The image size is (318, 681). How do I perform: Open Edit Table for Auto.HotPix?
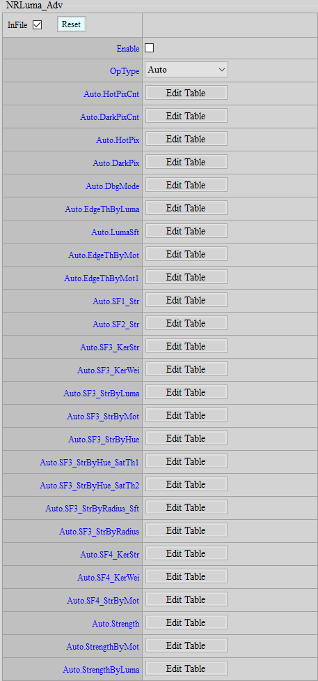click(x=186, y=139)
